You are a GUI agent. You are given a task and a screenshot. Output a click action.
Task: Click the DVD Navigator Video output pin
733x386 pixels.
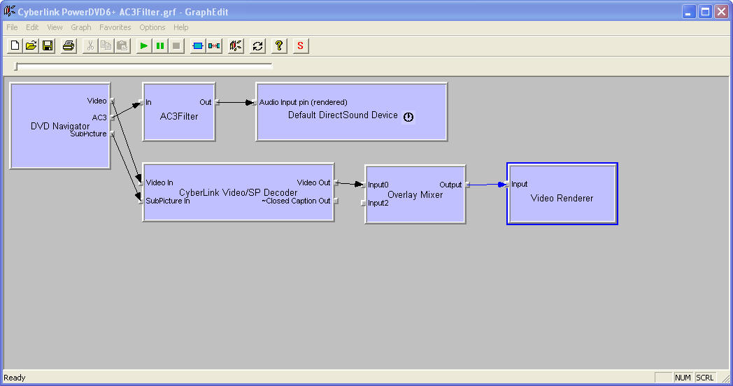click(x=112, y=101)
